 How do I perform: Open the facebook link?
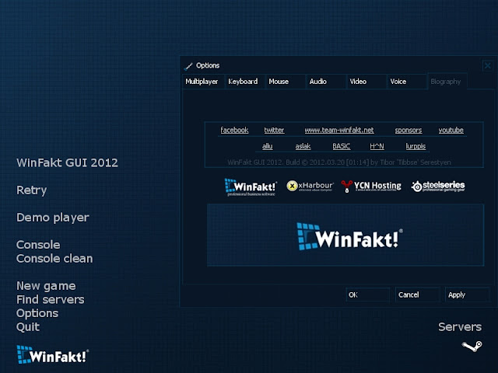coord(234,130)
